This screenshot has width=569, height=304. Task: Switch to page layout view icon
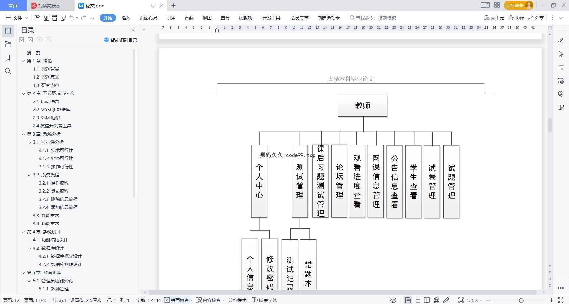pyautogui.click(x=408, y=300)
